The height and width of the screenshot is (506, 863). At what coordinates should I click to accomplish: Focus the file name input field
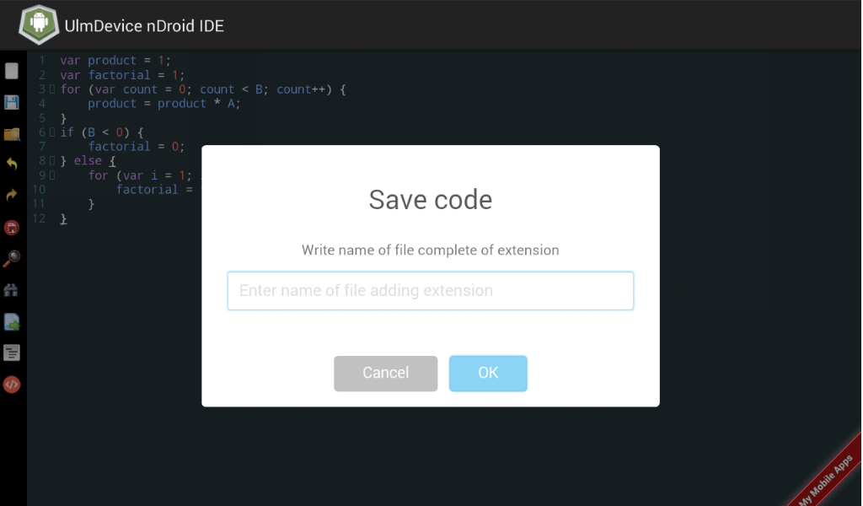[431, 291]
